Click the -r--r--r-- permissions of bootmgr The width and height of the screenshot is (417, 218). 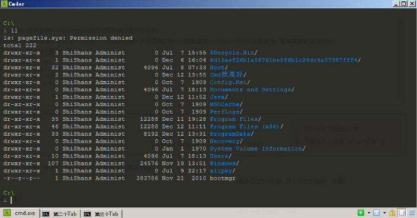[21, 178]
